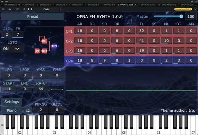
Task: Open the Settings button
Action: tap(12, 102)
